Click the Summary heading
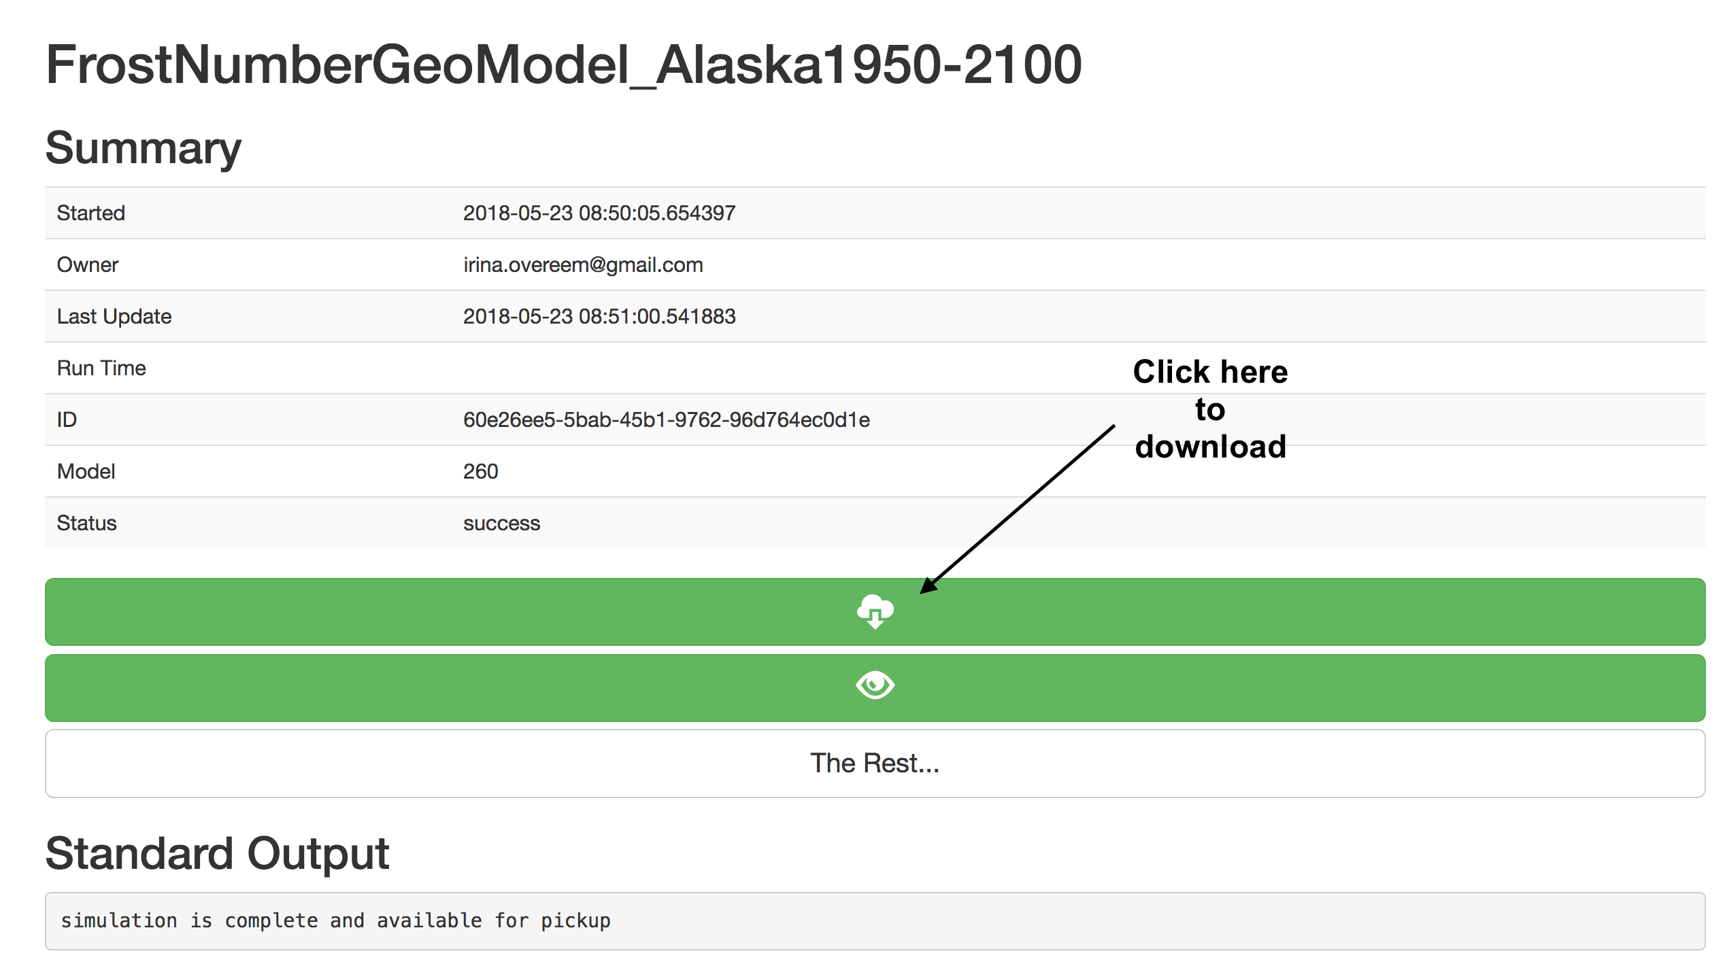Viewport: 1725px width, 979px height. click(x=144, y=148)
